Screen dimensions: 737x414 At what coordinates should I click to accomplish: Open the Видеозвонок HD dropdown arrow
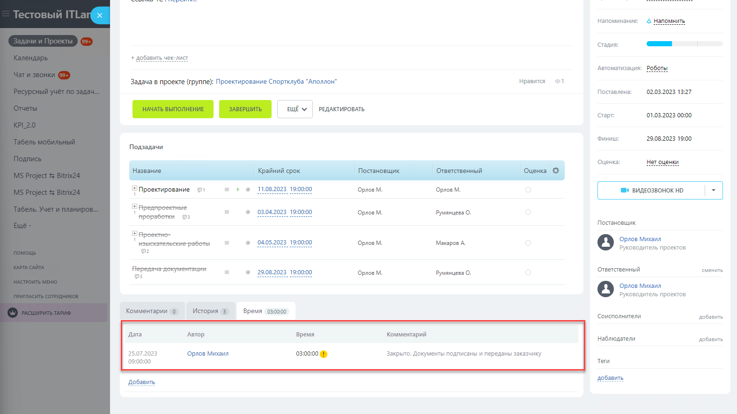[714, 190]
